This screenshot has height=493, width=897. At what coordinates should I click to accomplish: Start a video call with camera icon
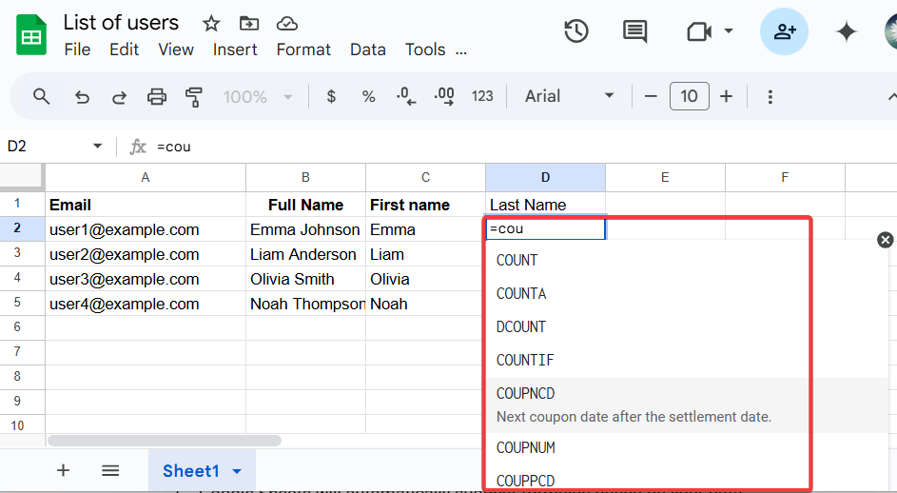(x=698, y=30)
